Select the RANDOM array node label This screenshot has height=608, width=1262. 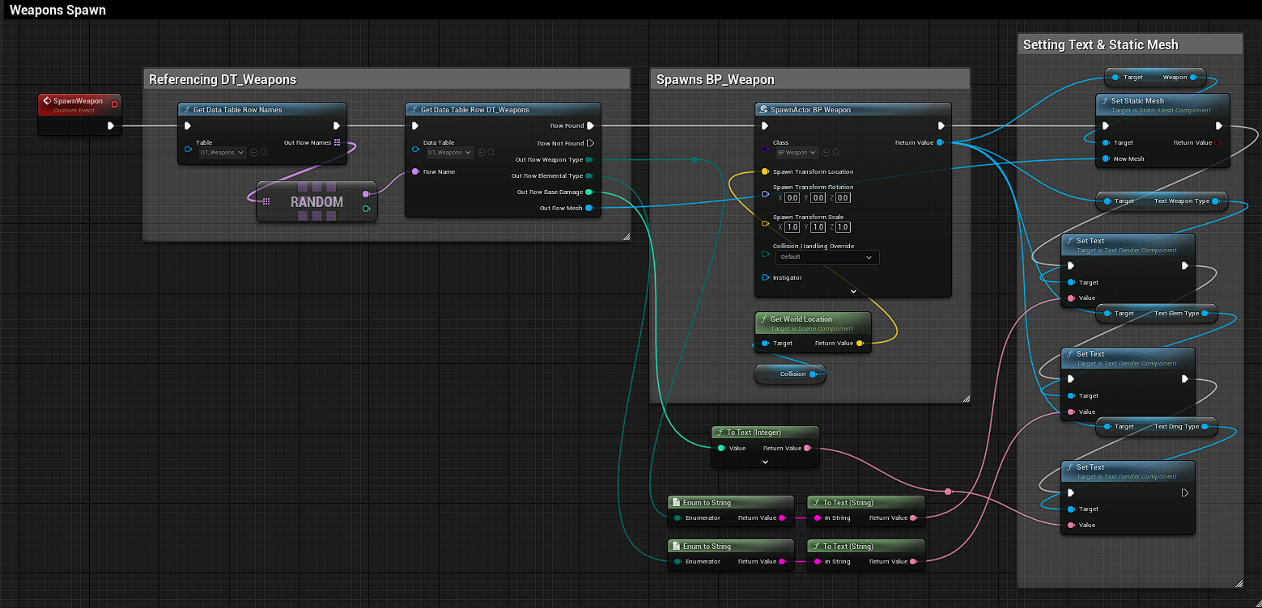[317, 201]
